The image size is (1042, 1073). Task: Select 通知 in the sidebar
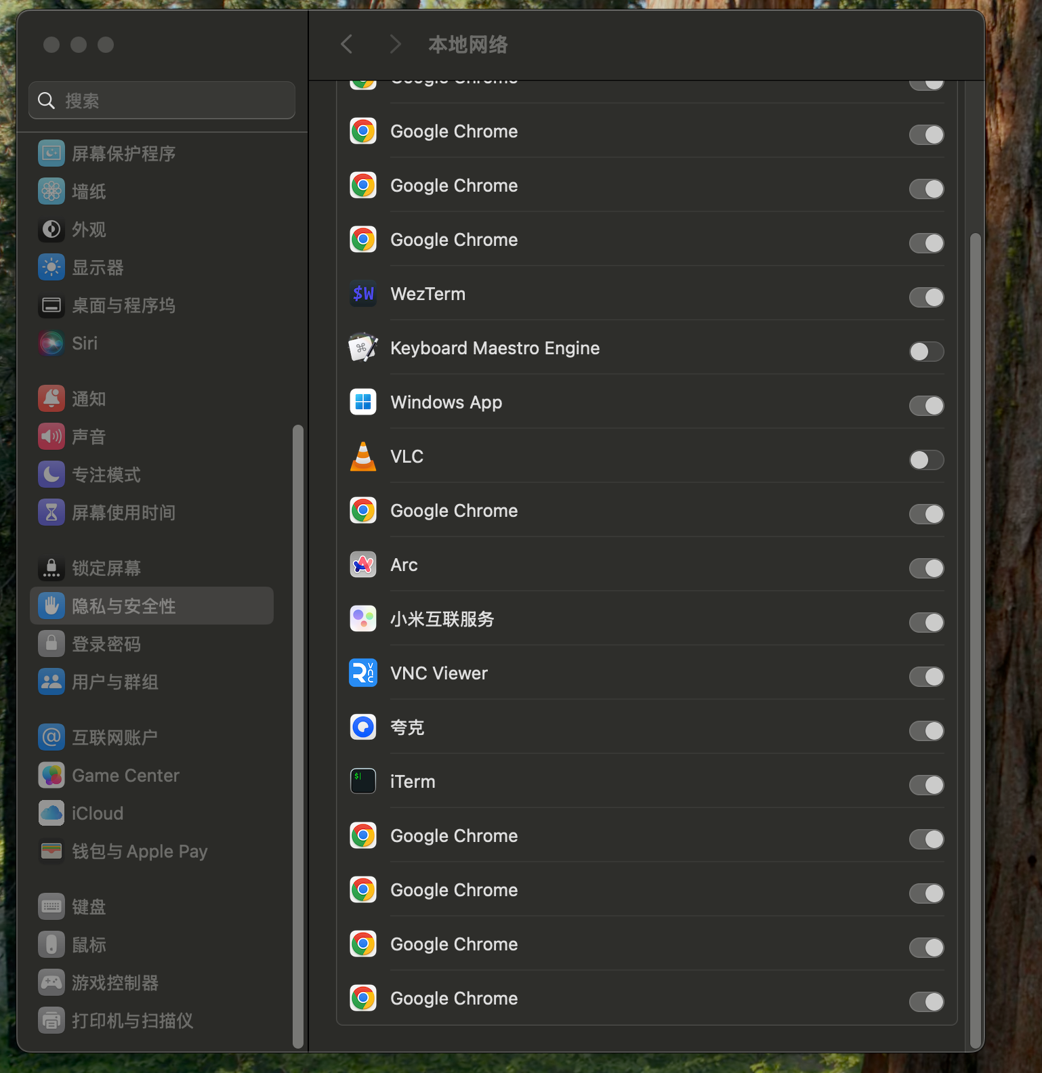(x=89, y=399)
